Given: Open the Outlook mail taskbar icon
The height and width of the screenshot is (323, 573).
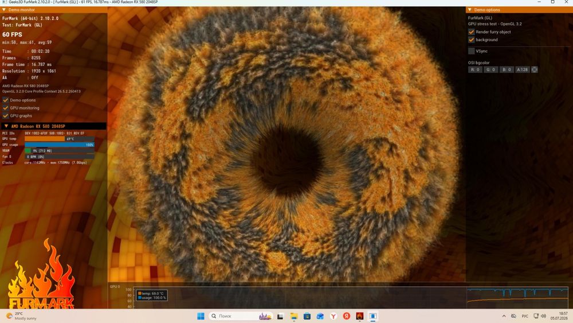Looking at the screenshot, I should (x=320, y=316).
